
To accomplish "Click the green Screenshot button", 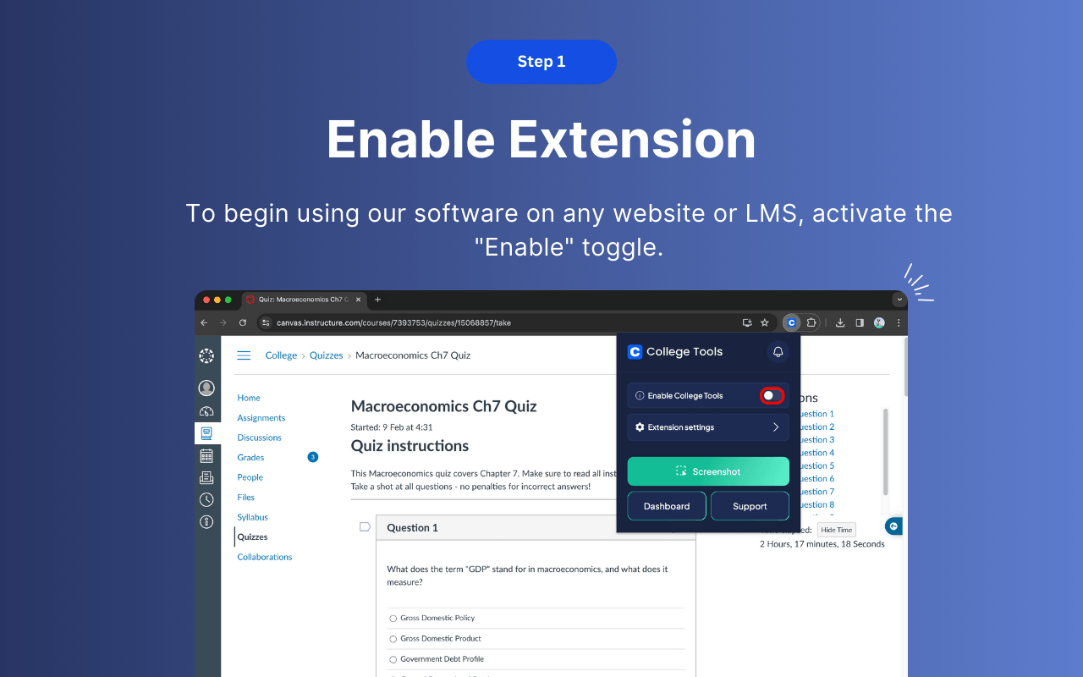I will (x=708, y=471).
